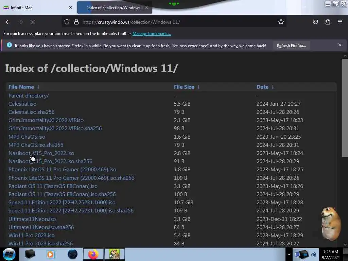Download Win11 Pro 2023.iso
Screen dimensions: 348x261
(x=31, y=236)
